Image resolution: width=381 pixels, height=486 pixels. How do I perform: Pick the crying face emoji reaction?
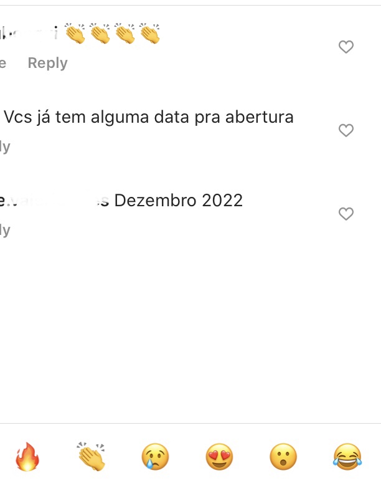click(155, 457)
